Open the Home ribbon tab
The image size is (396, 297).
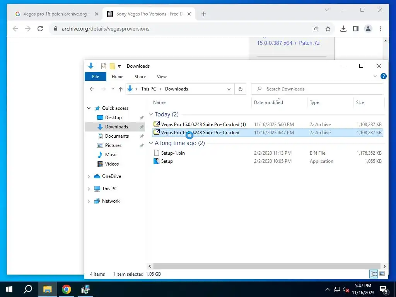118,77
